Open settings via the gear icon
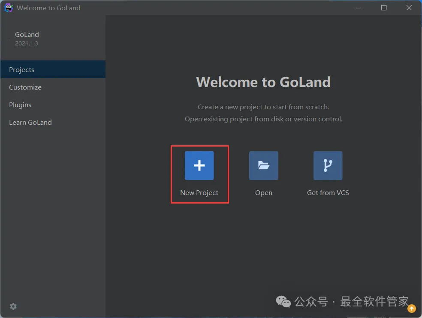This screenshot has width=422, height=318. click(x=13, y=306)
